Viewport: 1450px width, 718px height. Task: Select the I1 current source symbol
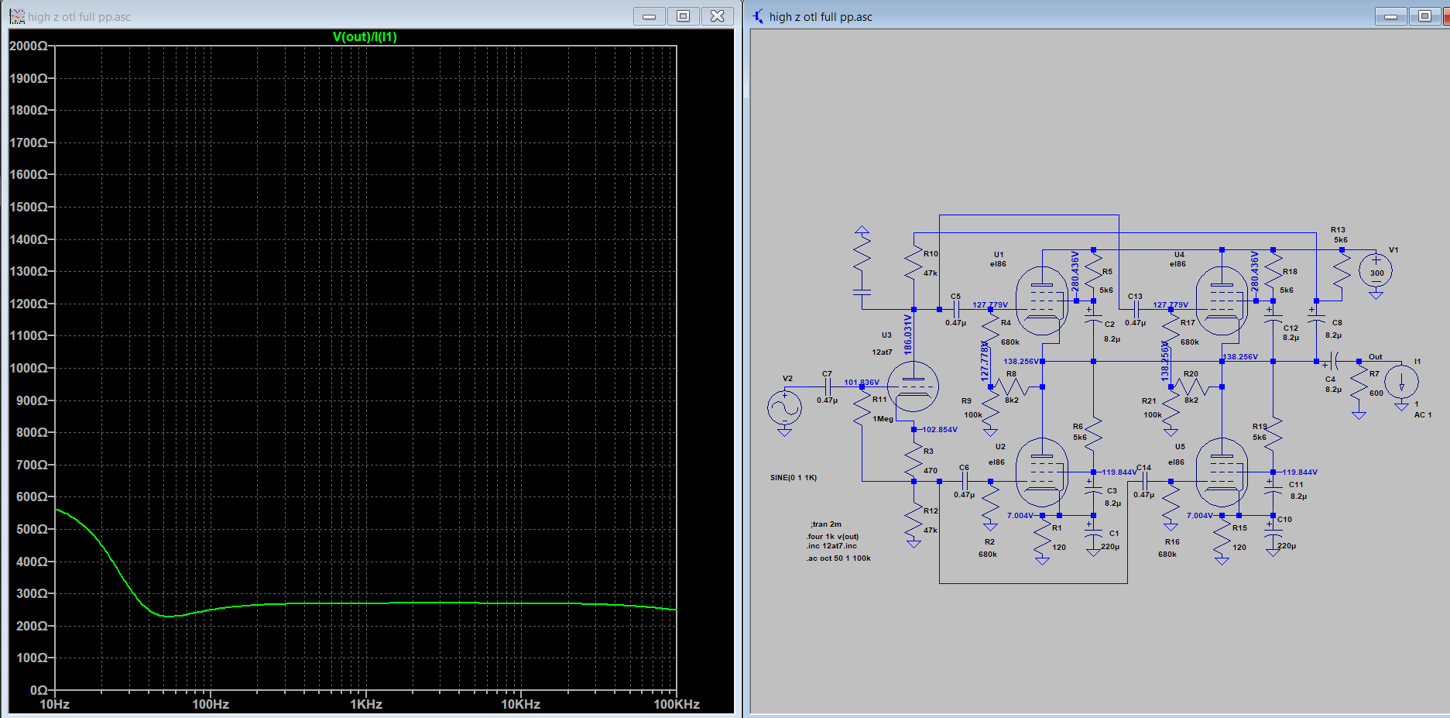1401,382
